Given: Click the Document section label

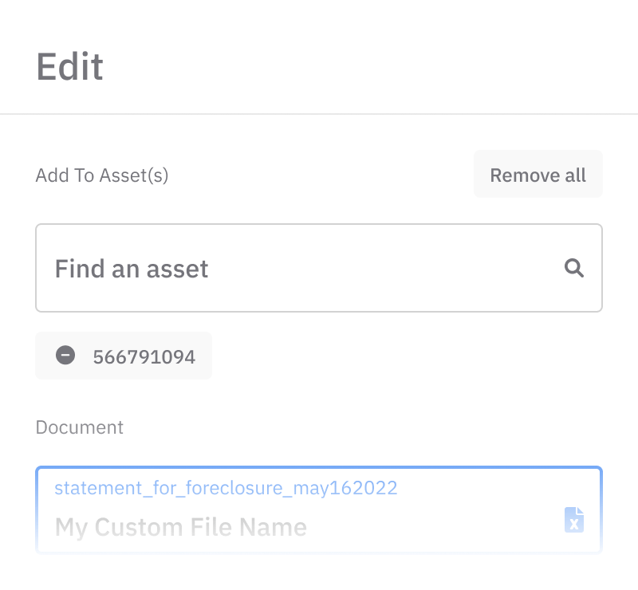Looking at the screenshot, I should tap(79, 427).
